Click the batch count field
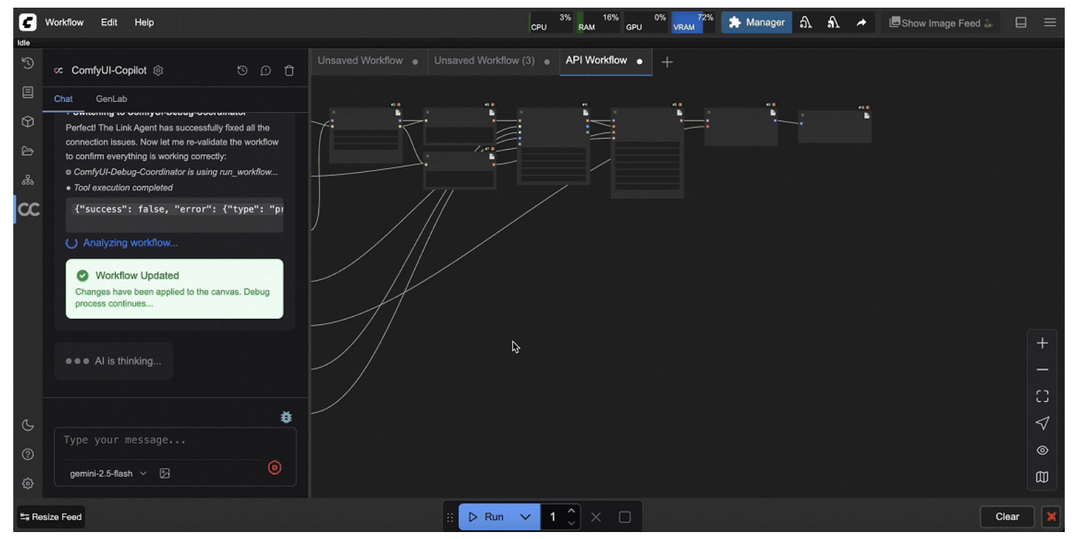The height and width of the screenshot is (539, 1078). 554,517
